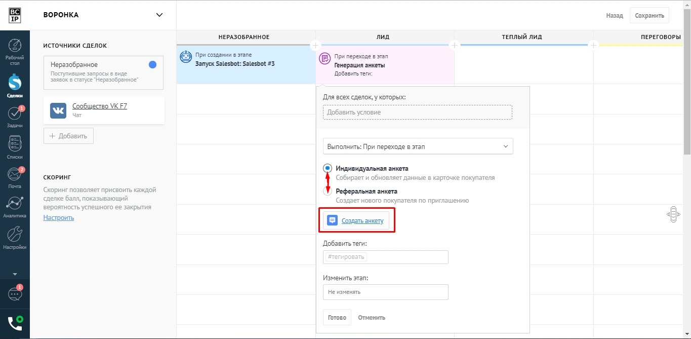Click the Сохранить button
This screenshot has width=691, height=339.
click(x=649, y=15)
